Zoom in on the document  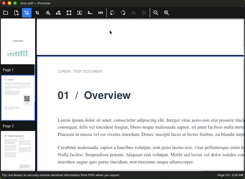pos(166,13)
